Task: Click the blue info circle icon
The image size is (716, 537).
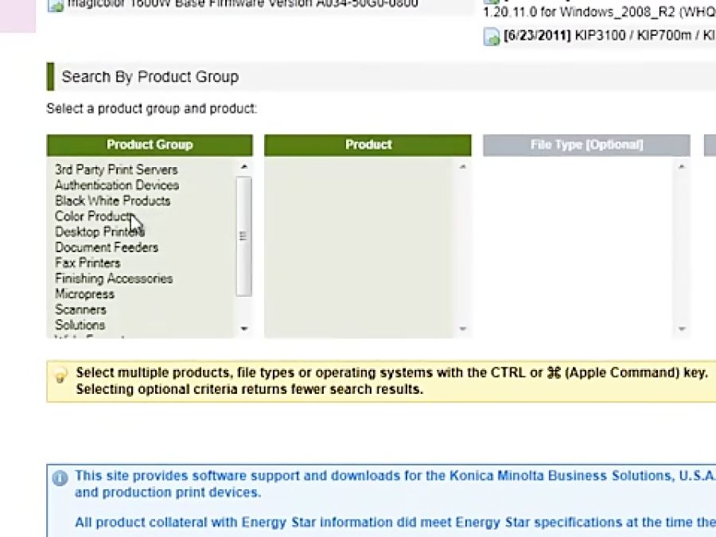Action: [x=60, y=478]
